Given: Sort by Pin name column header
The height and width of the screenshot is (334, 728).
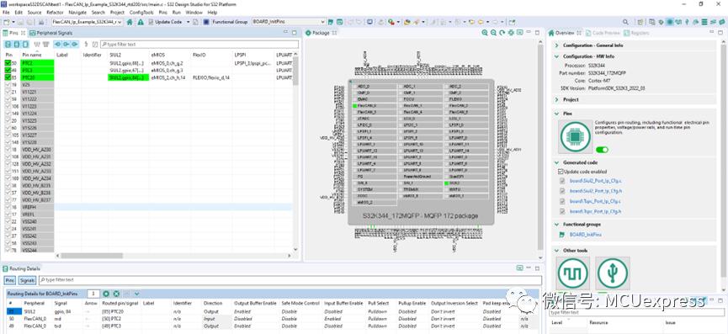Looking at the screenshot, I should pyautogui.click(x=33, y=55).
